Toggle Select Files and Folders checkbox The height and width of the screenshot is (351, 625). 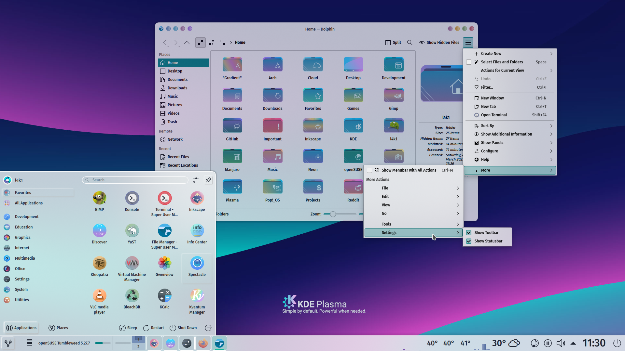(469, 62)
